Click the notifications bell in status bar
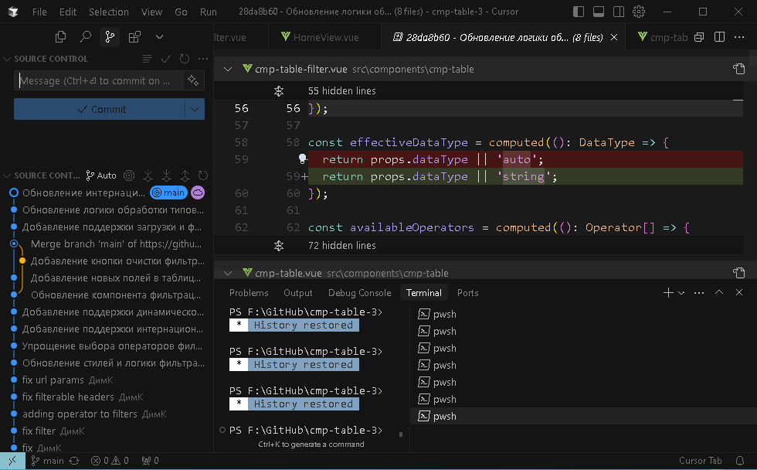757x470 pixels. (739, 460)
